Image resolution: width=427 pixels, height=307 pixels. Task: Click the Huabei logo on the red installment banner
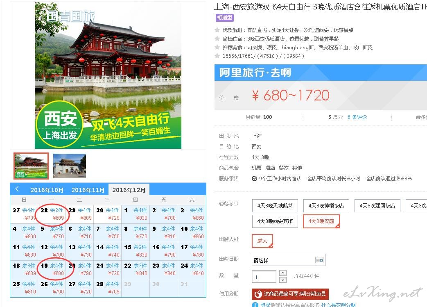[258, 294]
